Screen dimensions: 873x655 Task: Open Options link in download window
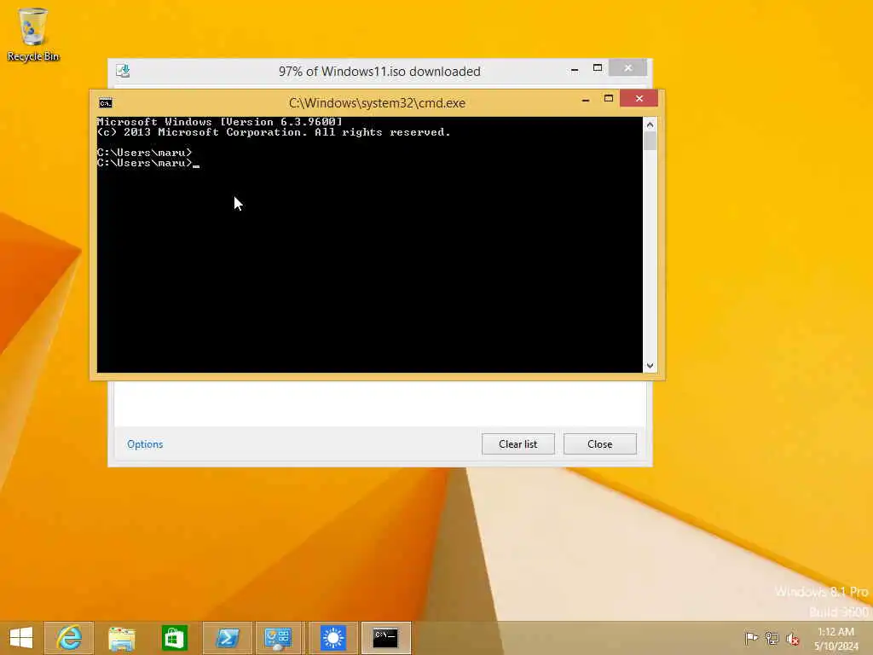pyautogui.click(x=145, y=443)
